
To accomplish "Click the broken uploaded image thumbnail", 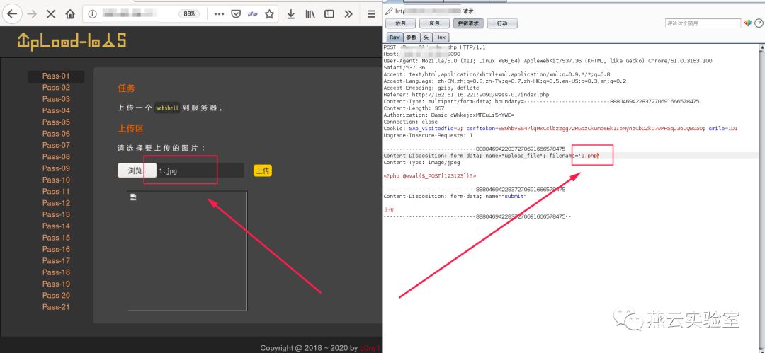I will pyautogui.click(x=187, y=250).
